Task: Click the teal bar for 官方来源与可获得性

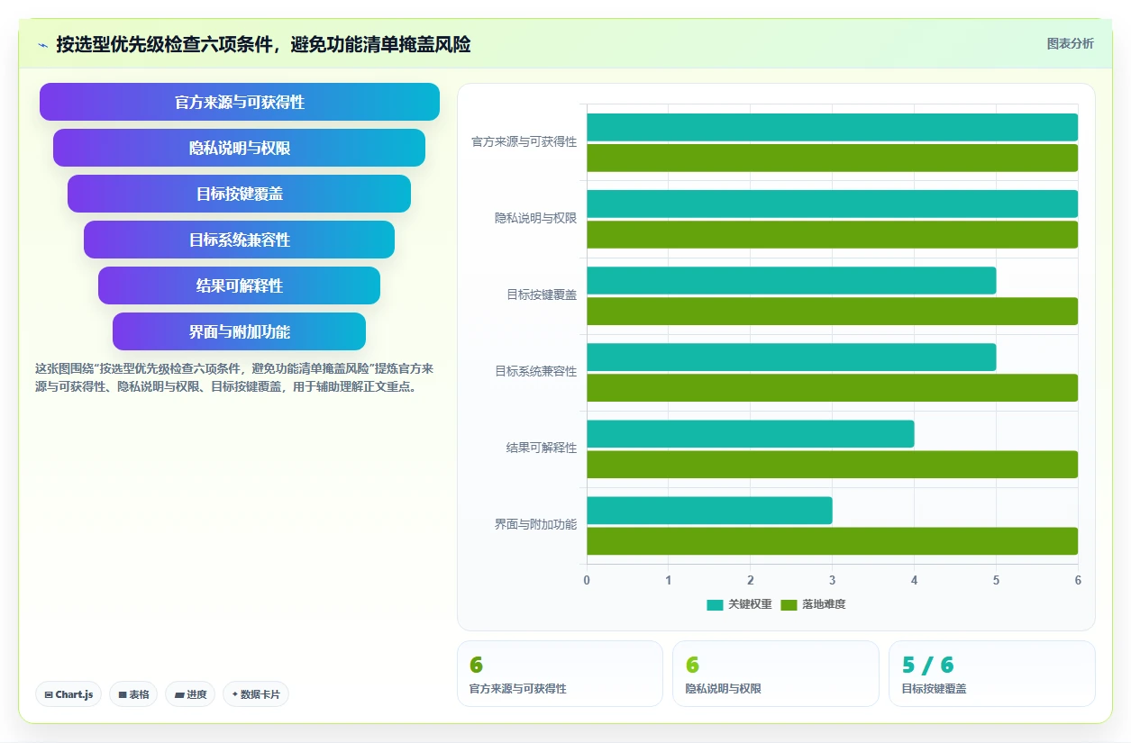Action: click(832, 127)
